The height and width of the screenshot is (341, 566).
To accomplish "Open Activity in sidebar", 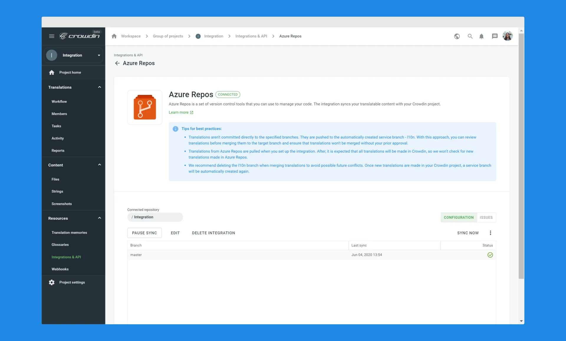I will pyautogui.click(x=57, y=138).
